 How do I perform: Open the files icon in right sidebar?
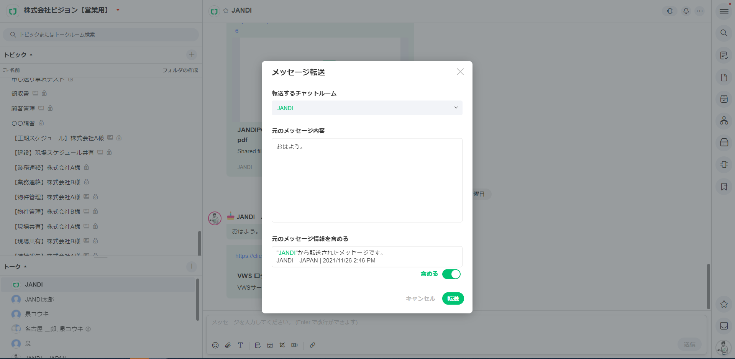(x=724, y=77)
